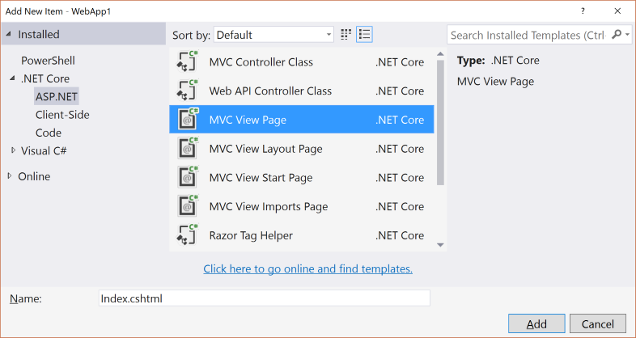The height and width of the screenshot is (338, 636).
Task: Click the Web API Controller Class icon
Action: 188,91
